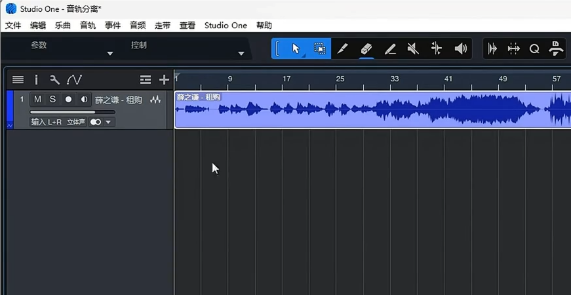Click bar 41 on the timeline ruler
The image size is (571, 295).
coord(448,79)
